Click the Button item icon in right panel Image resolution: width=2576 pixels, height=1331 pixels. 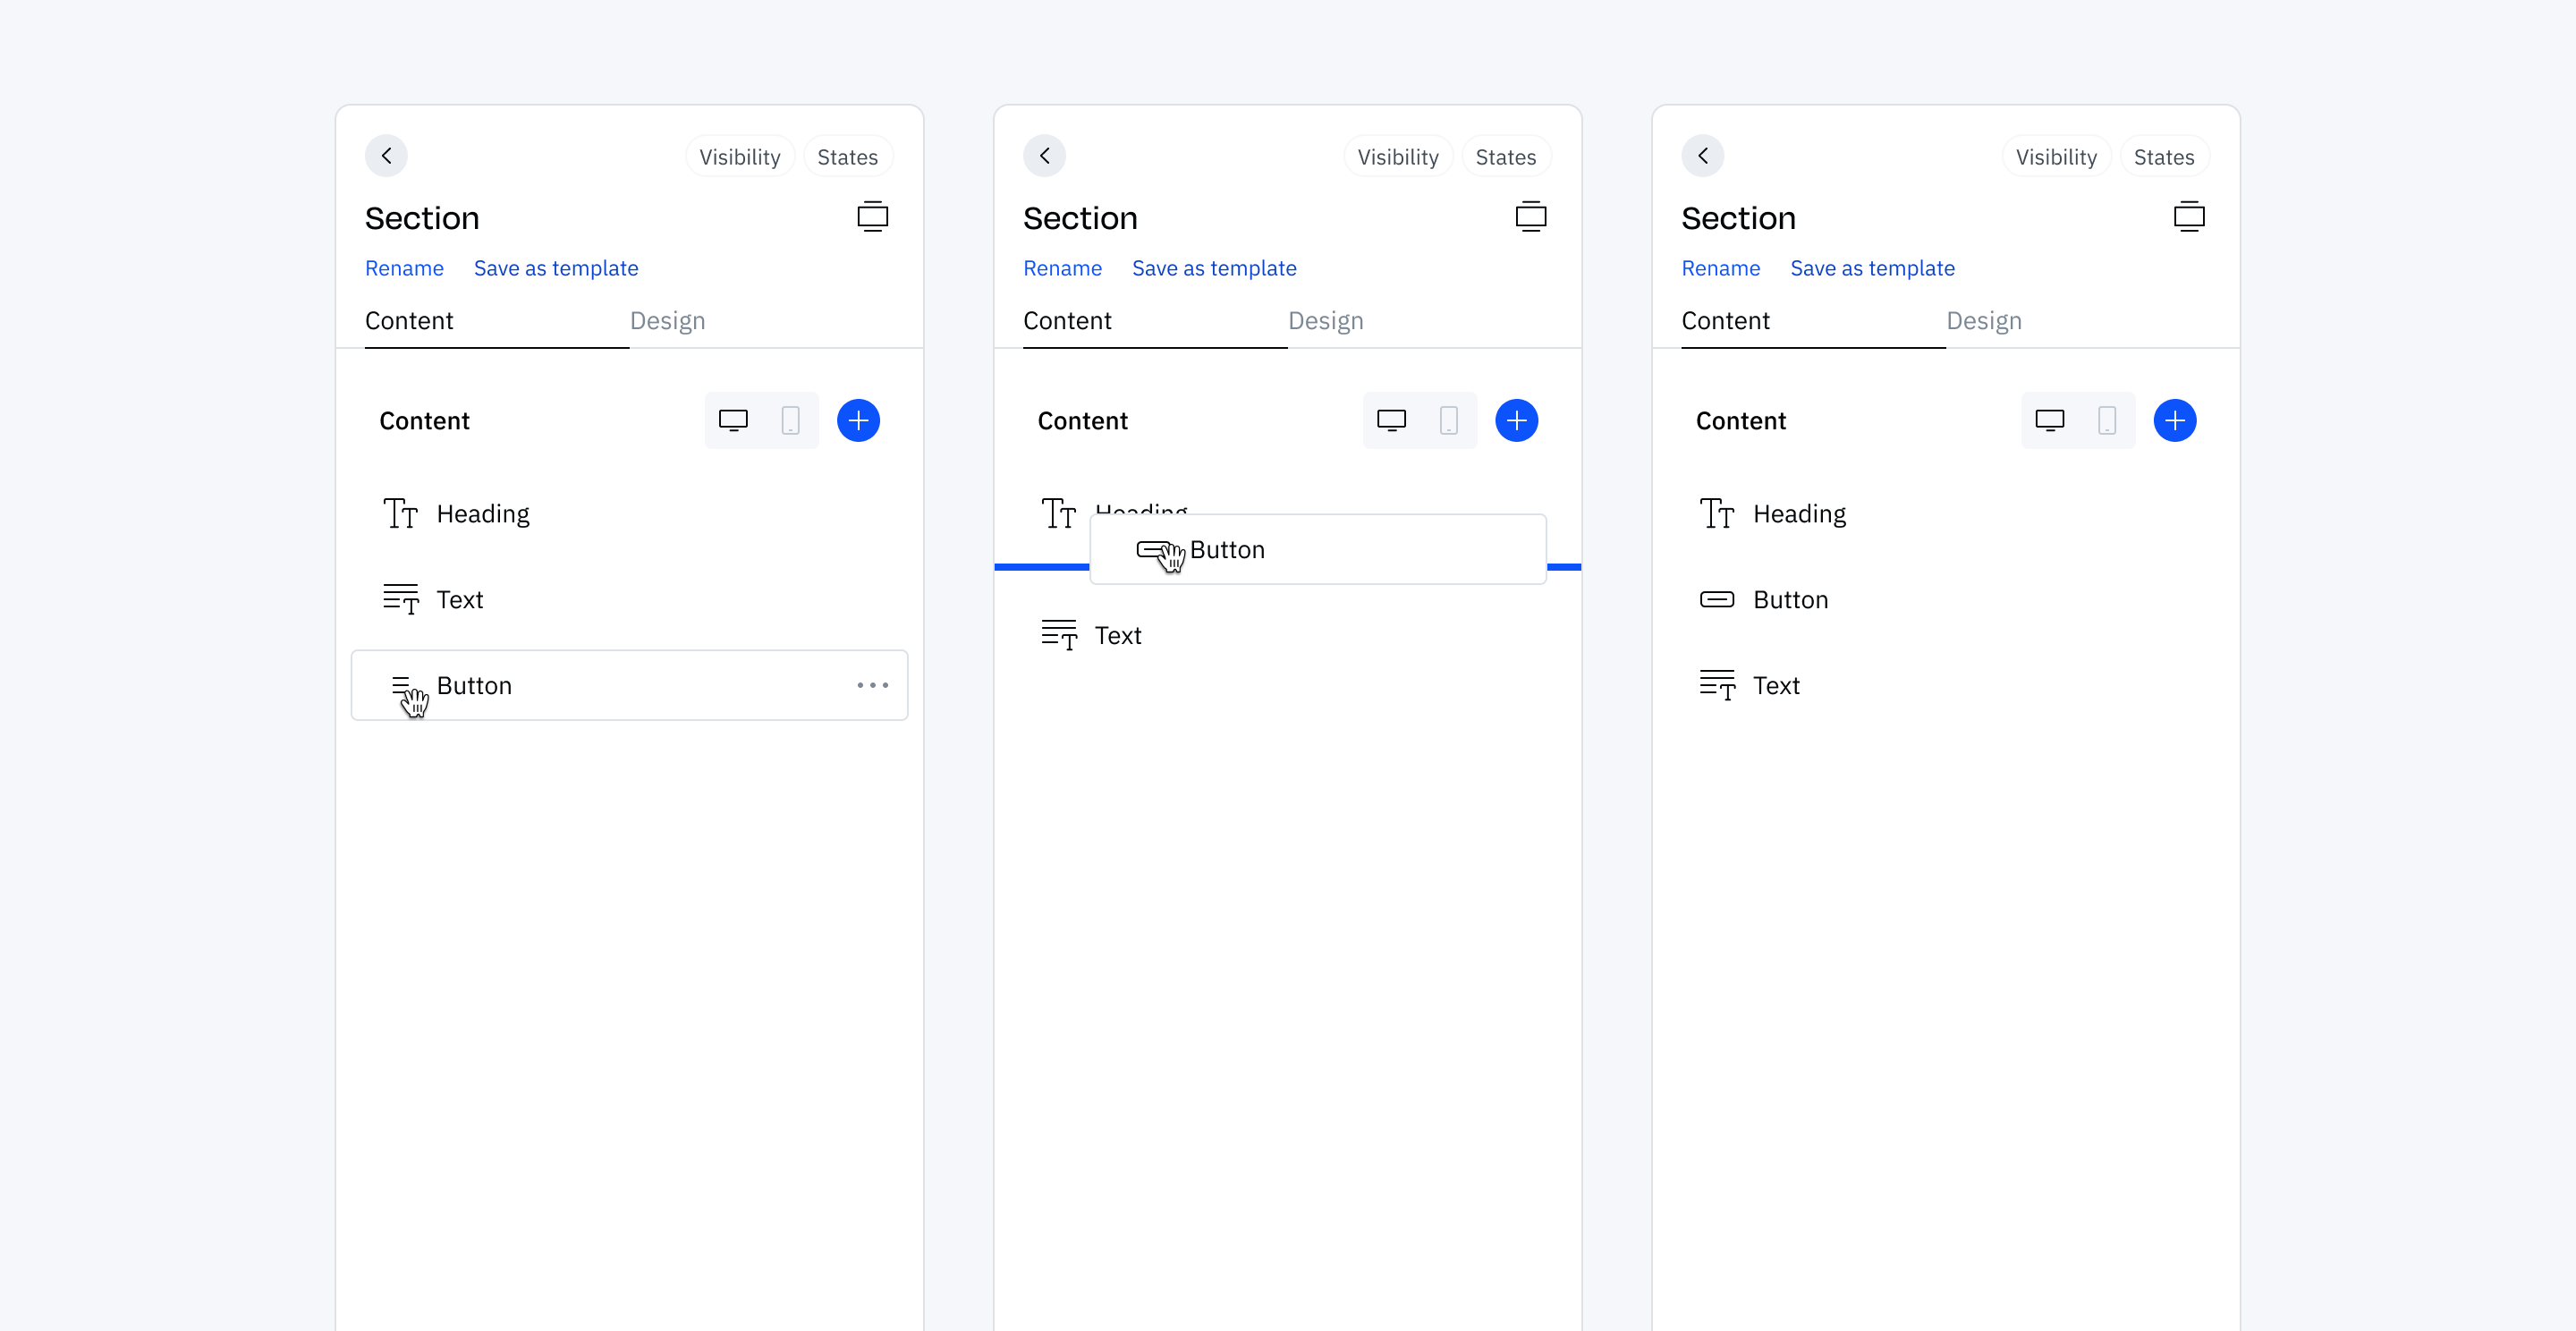pos(1717,600)
